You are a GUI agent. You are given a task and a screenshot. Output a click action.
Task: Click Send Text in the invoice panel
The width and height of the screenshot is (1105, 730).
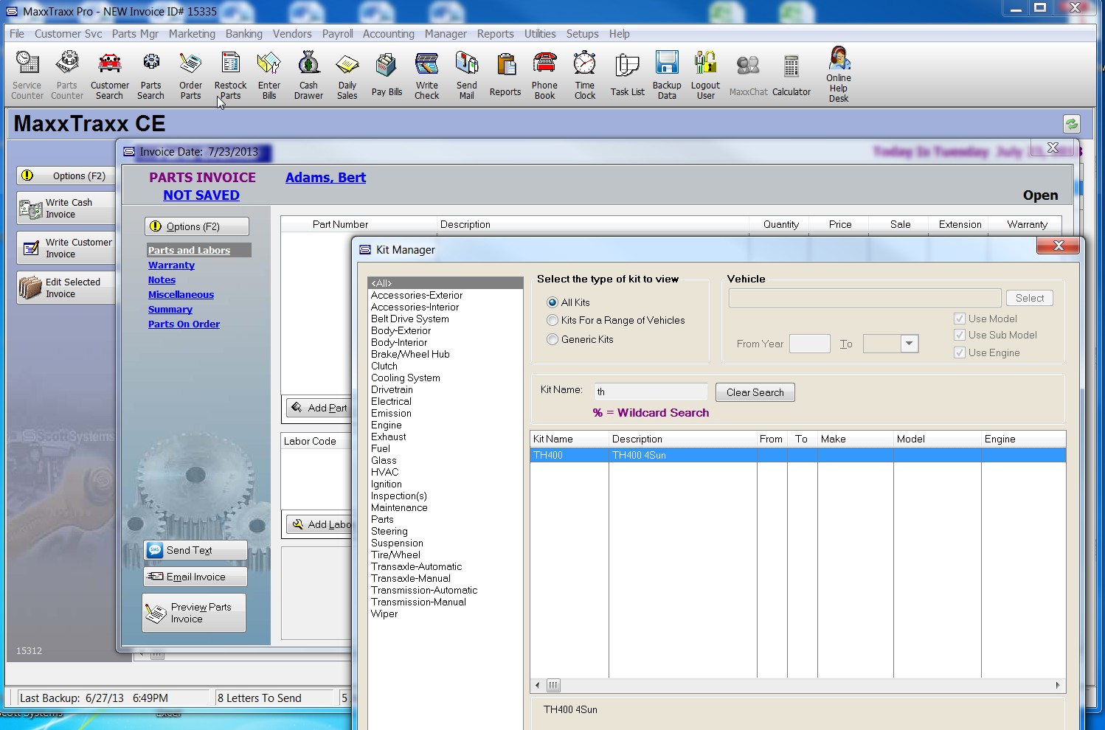point(195,550)
